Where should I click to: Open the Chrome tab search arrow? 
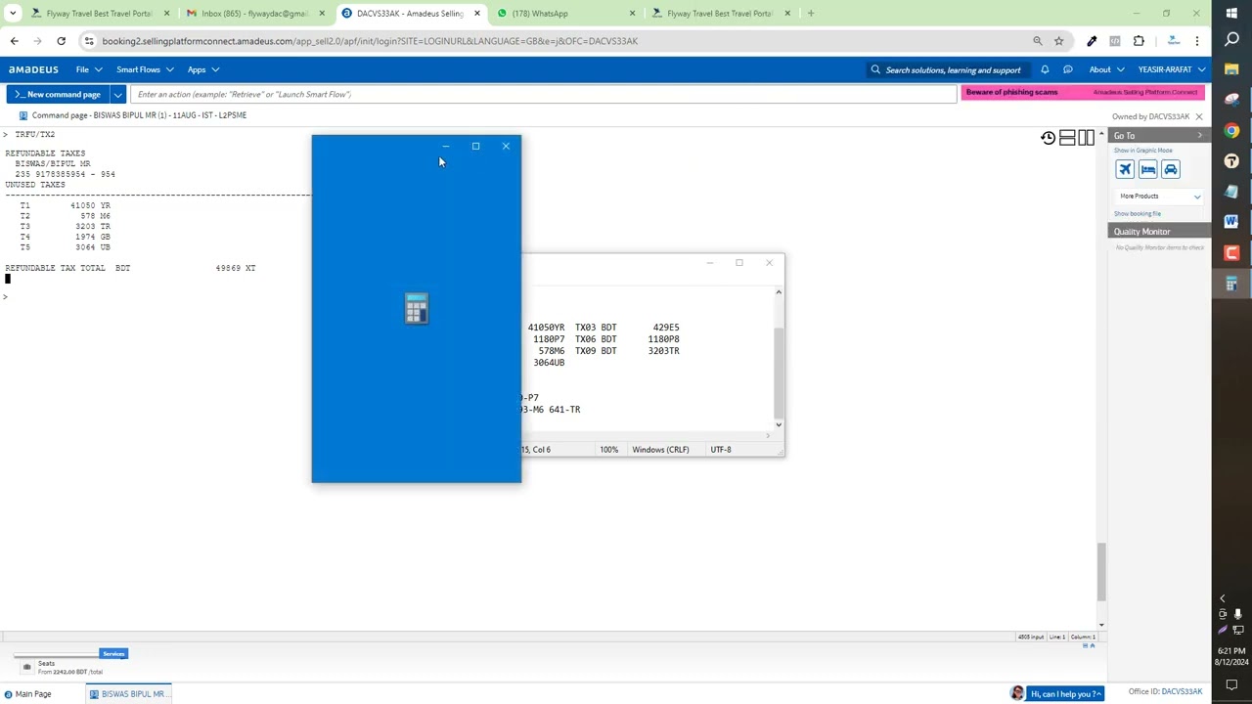pos(13,14)
